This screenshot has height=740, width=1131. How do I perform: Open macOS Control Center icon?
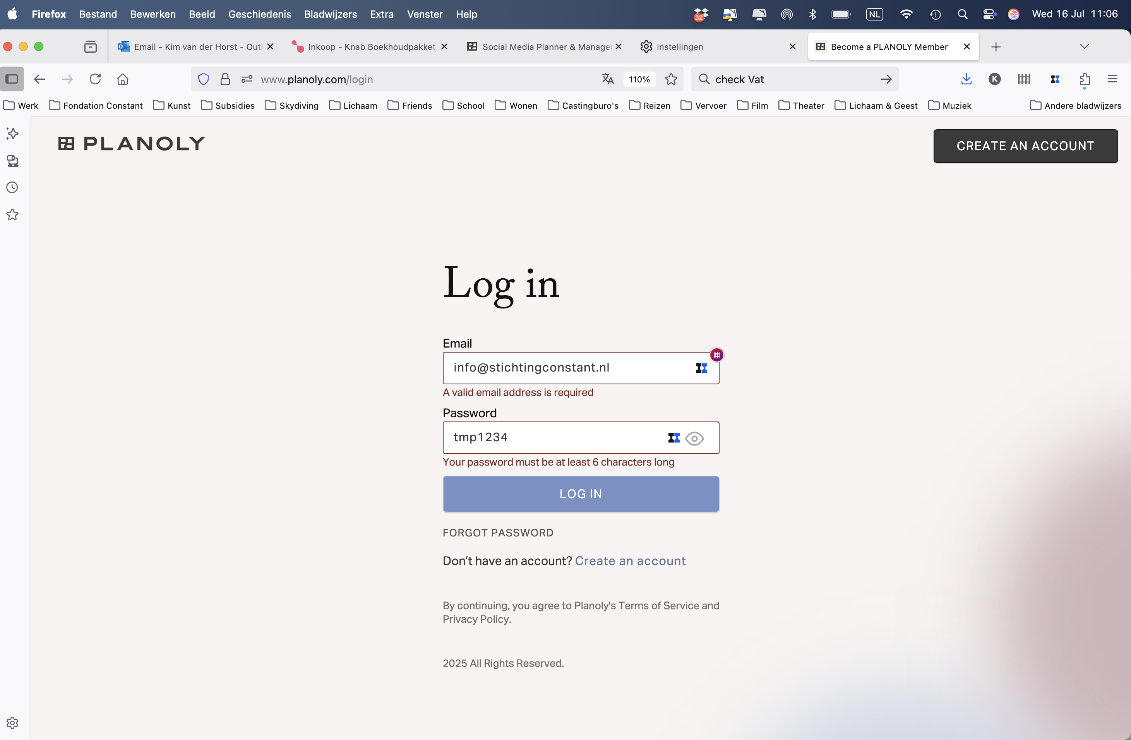point(989,14)
